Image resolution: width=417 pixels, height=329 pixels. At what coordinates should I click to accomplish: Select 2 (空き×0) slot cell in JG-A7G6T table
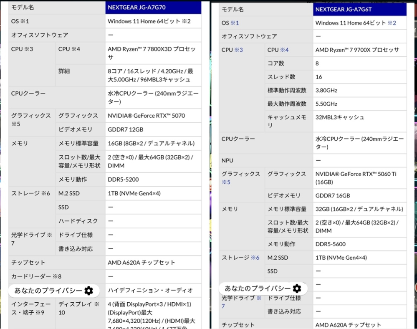(359, 227)
